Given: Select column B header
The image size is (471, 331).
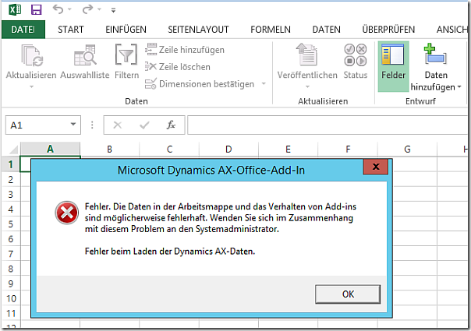Looking at the screenshot, I should coord(109,149).
